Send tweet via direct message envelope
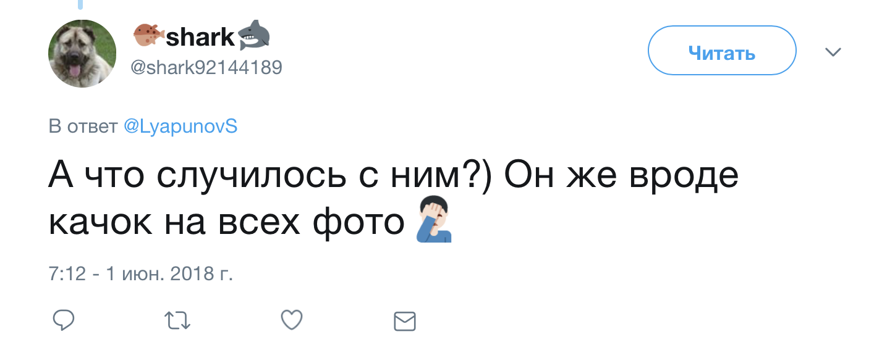This screenshot has height=358, width=895. coord(405,320)
